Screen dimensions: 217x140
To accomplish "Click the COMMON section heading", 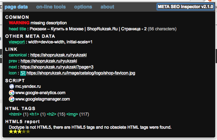I will [17, 17].
